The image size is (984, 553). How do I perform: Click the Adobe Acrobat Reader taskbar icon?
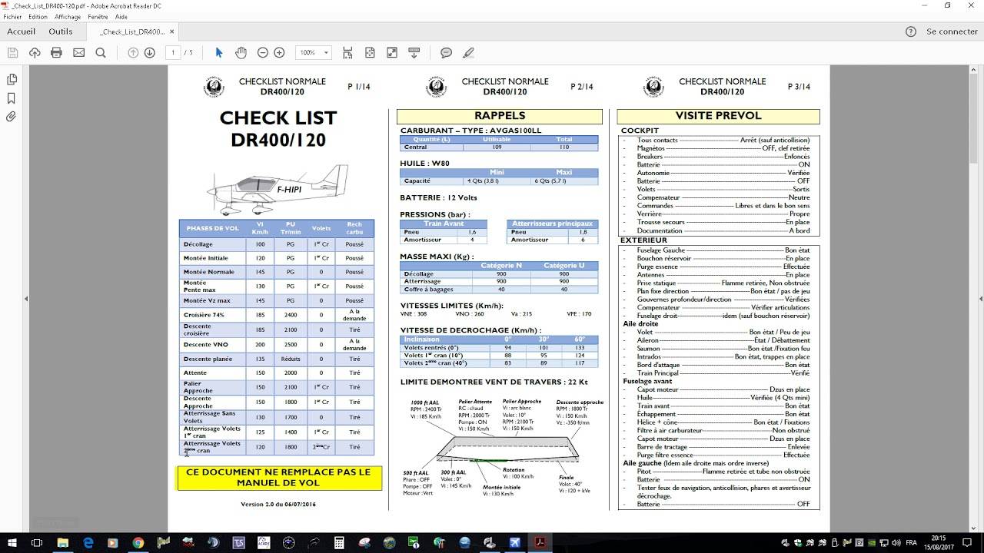(540, 542)
